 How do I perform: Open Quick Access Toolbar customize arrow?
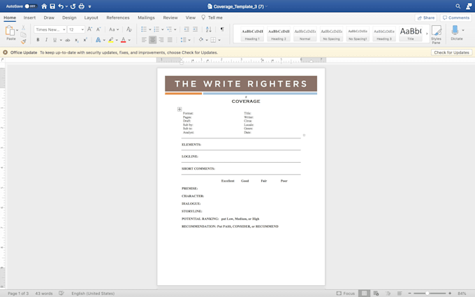point(89,6)
